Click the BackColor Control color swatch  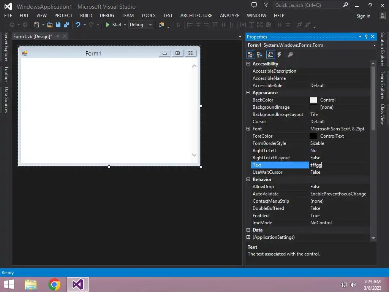point(313,100)
